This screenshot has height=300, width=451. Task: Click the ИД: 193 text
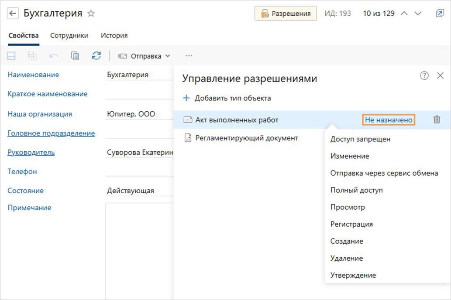pos(337,14)
